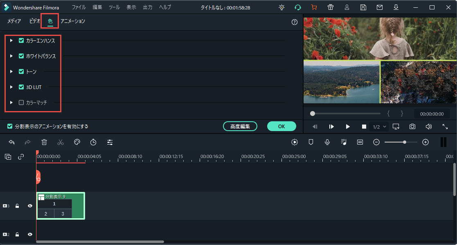Open the shopping cart purchase icon
457x245 pixels.
(x=314, y=8)
